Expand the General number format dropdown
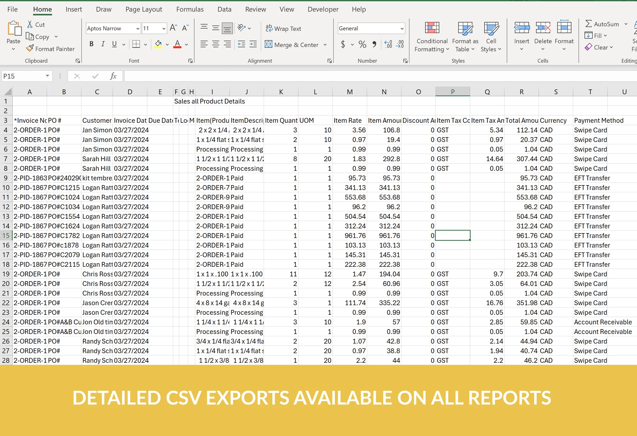637x436 pixels. coord(402,28)
